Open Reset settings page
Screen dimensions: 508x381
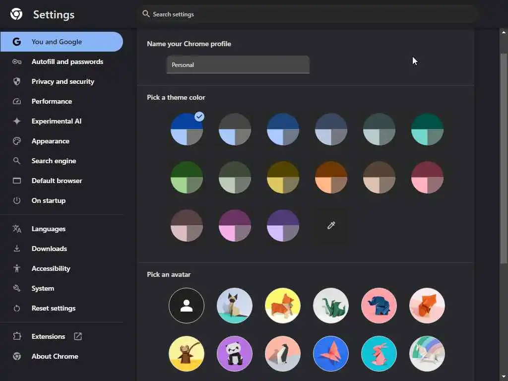coord(62,308)
